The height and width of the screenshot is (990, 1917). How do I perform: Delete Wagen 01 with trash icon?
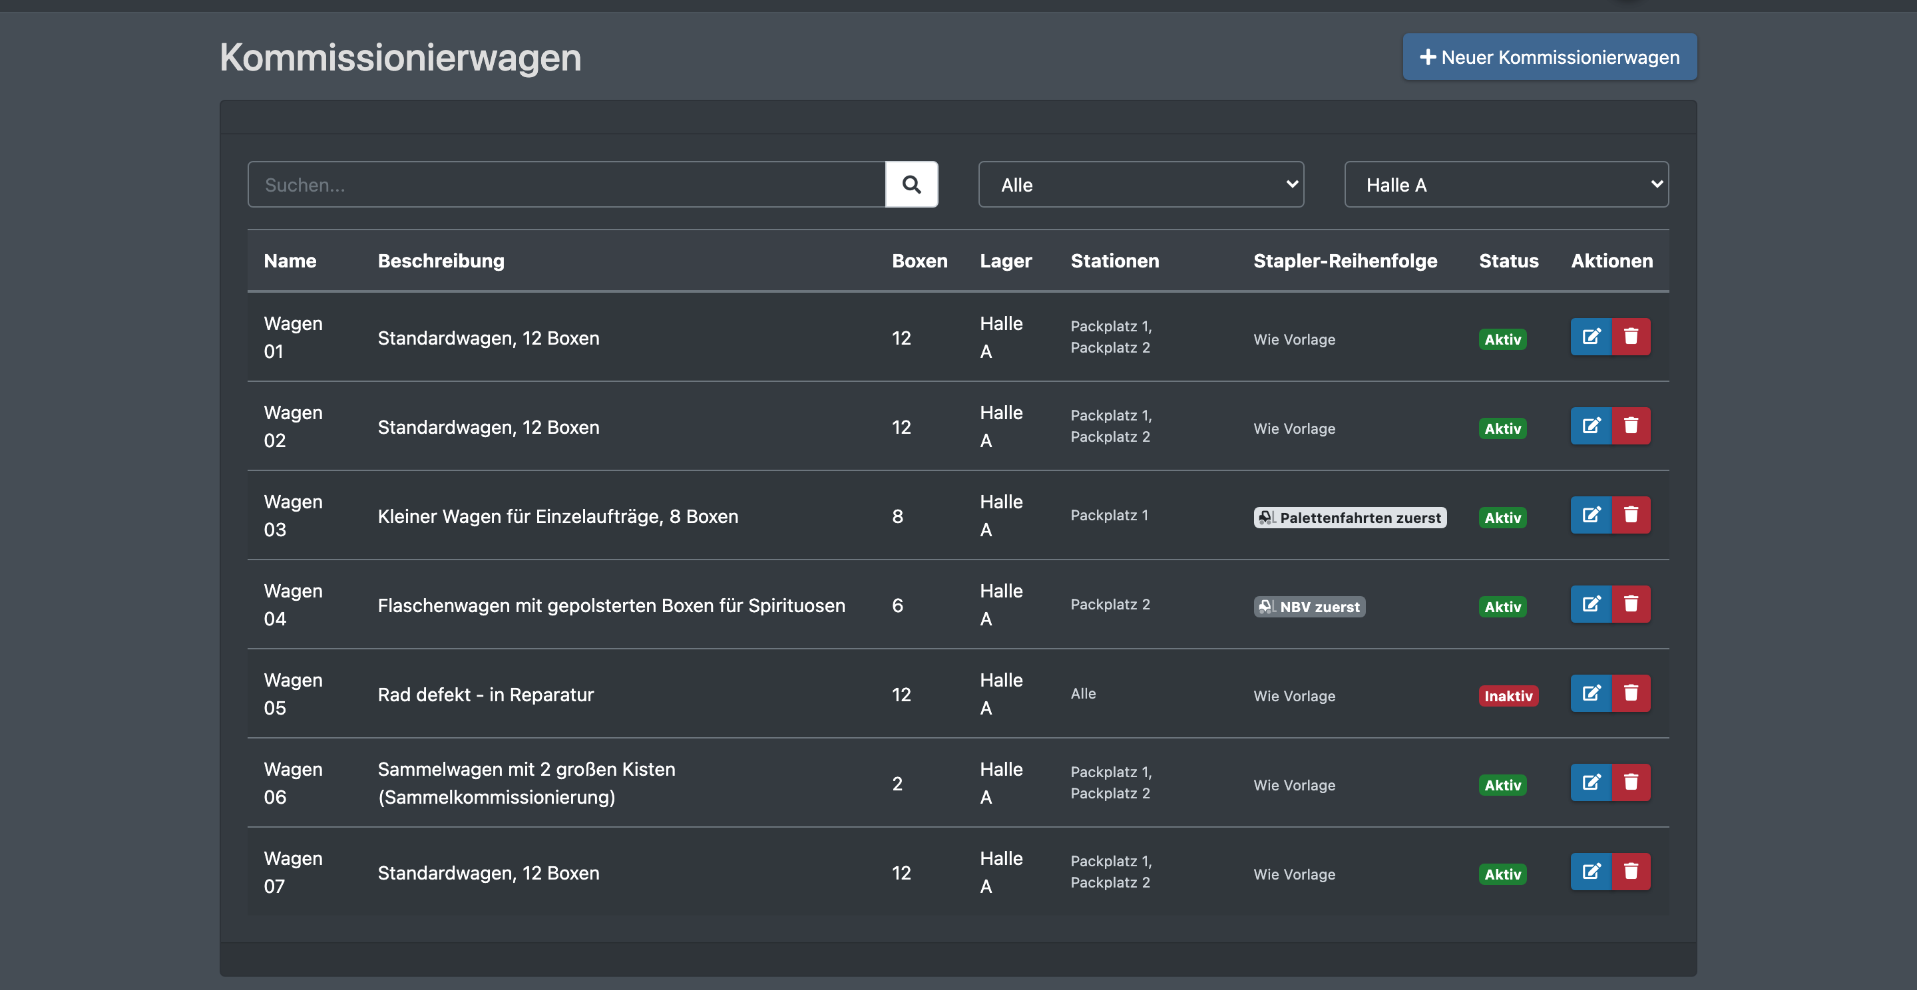[x=1631, y=337]
